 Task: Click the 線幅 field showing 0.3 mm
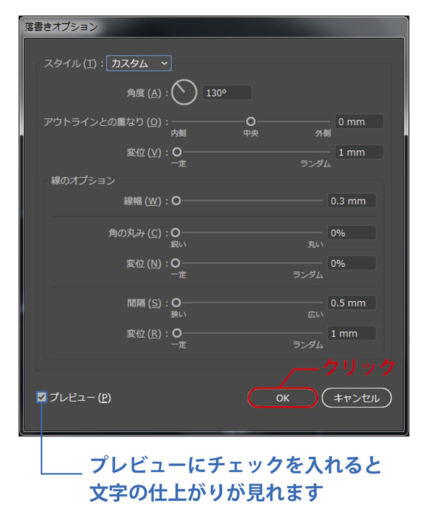(351, 201)
